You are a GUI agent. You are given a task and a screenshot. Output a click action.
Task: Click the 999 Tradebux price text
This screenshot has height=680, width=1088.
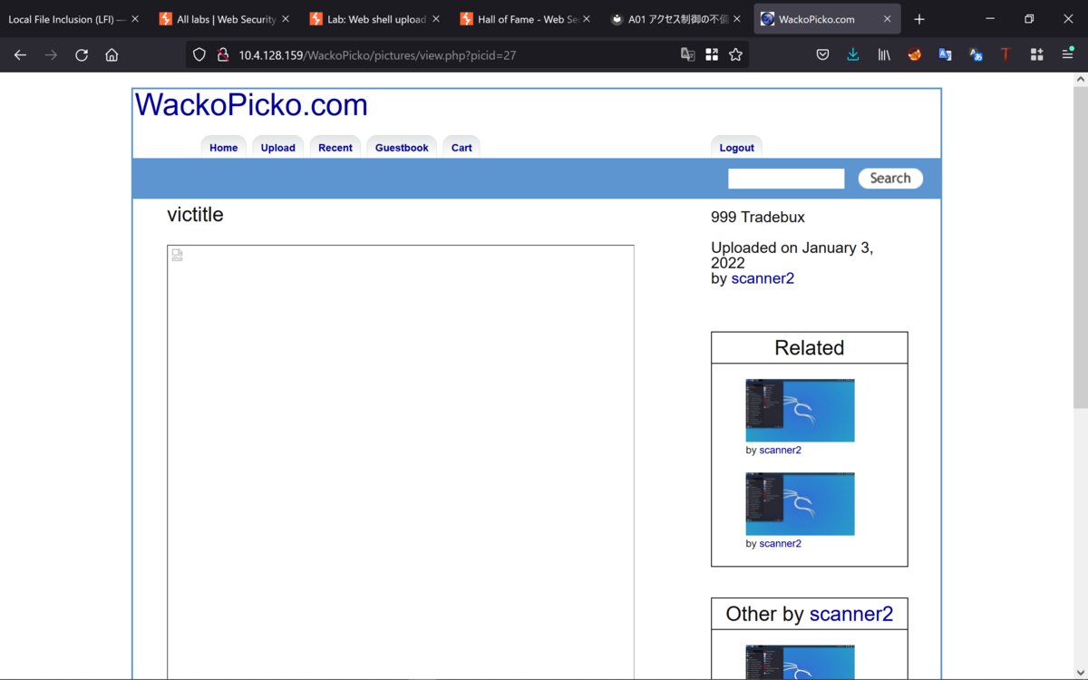point(758,218)
